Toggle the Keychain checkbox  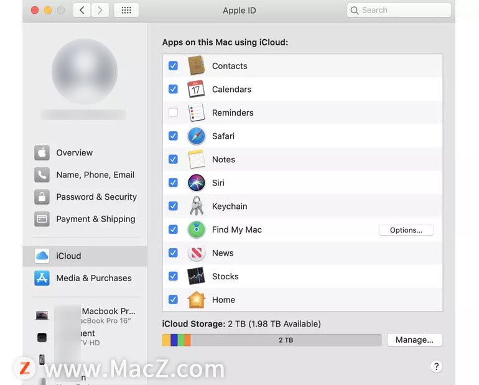click(x=173, y=206)
